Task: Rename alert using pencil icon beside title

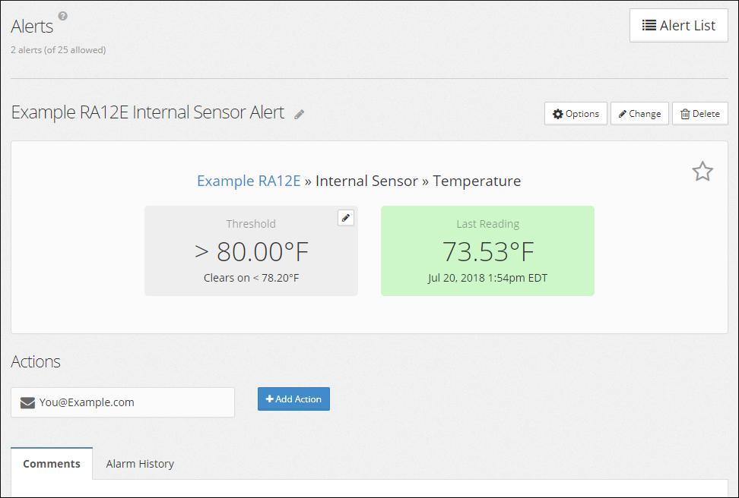Action: pos(300,114)
